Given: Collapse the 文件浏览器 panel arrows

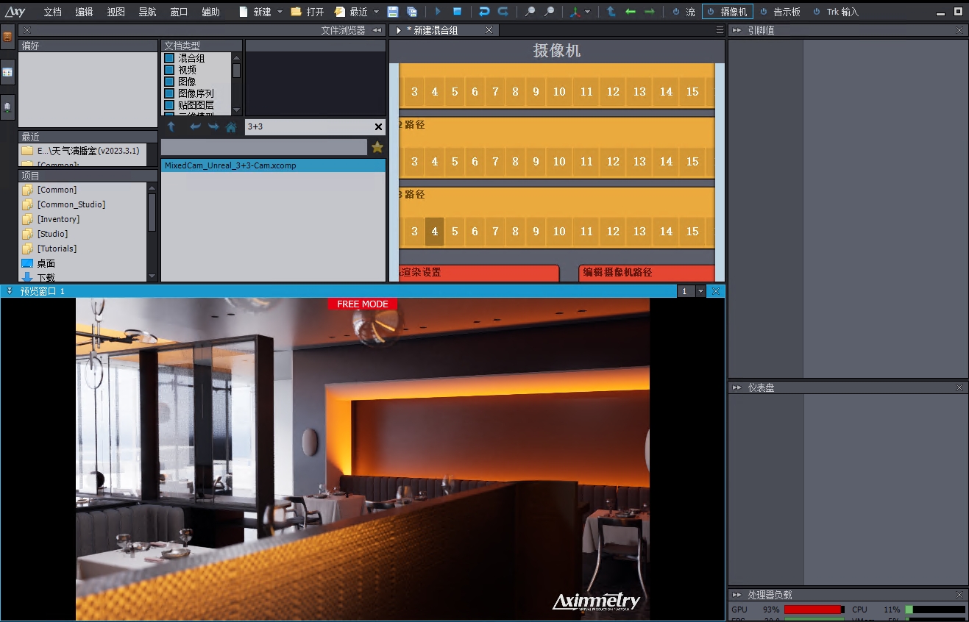Looking at the screenshot, I should click(377, 30).
